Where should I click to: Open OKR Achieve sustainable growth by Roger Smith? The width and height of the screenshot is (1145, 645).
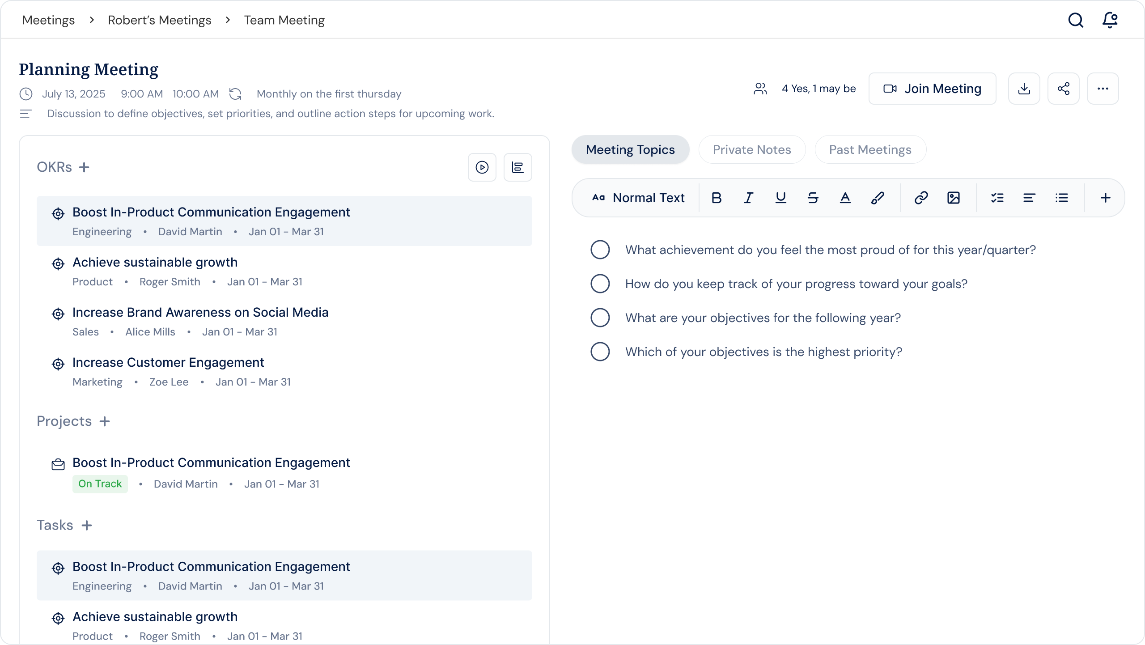(x=284, y=271)
